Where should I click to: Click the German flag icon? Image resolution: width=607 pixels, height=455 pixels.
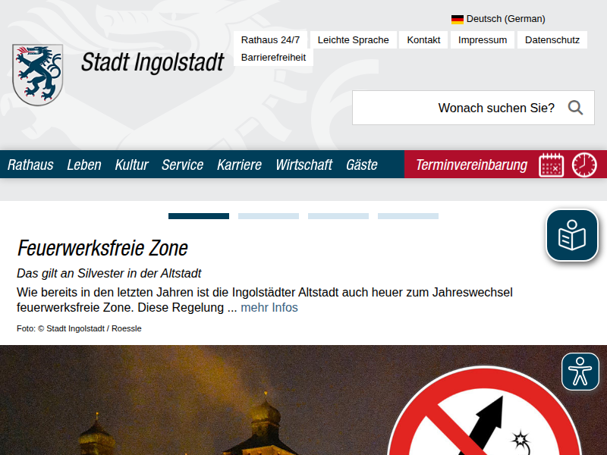coord(458,19)
